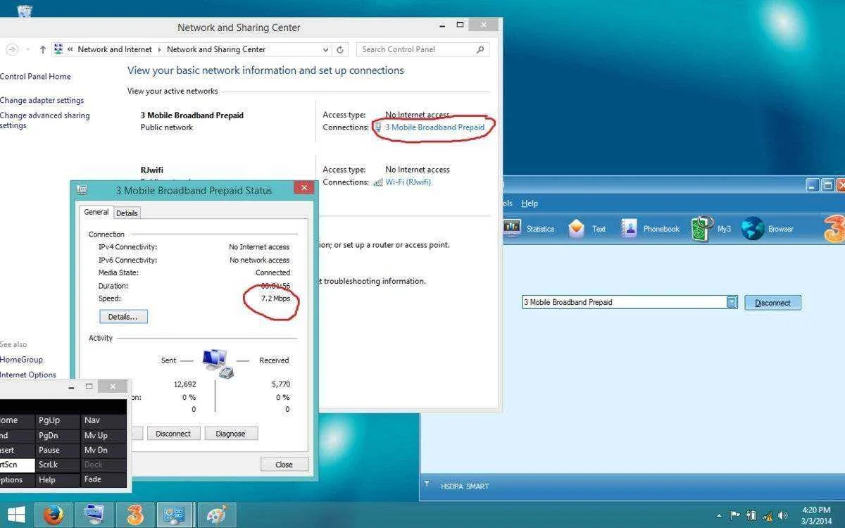
Task: Click the volume speaker tray icon
Action: tap(782, 515)
